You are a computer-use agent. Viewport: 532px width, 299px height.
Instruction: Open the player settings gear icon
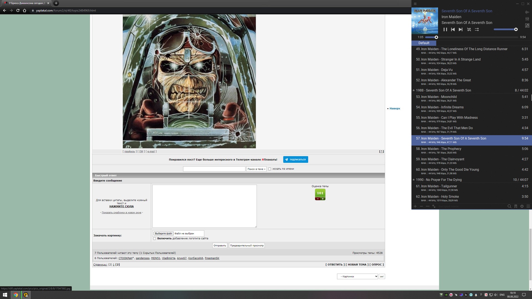click(522, 206)
